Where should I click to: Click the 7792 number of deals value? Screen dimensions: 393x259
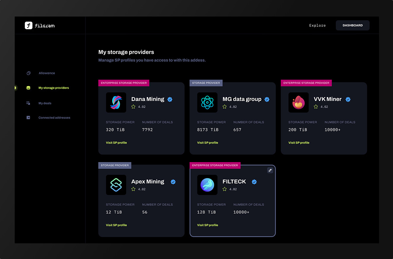[147, 130]
